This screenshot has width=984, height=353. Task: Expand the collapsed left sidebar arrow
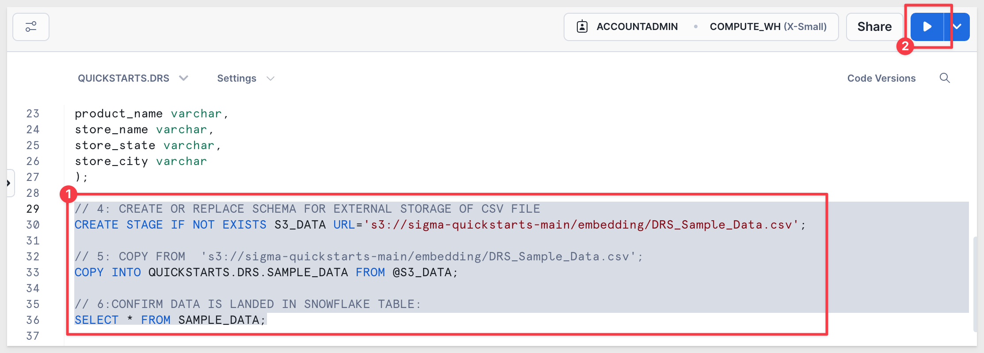pos(9,183)
